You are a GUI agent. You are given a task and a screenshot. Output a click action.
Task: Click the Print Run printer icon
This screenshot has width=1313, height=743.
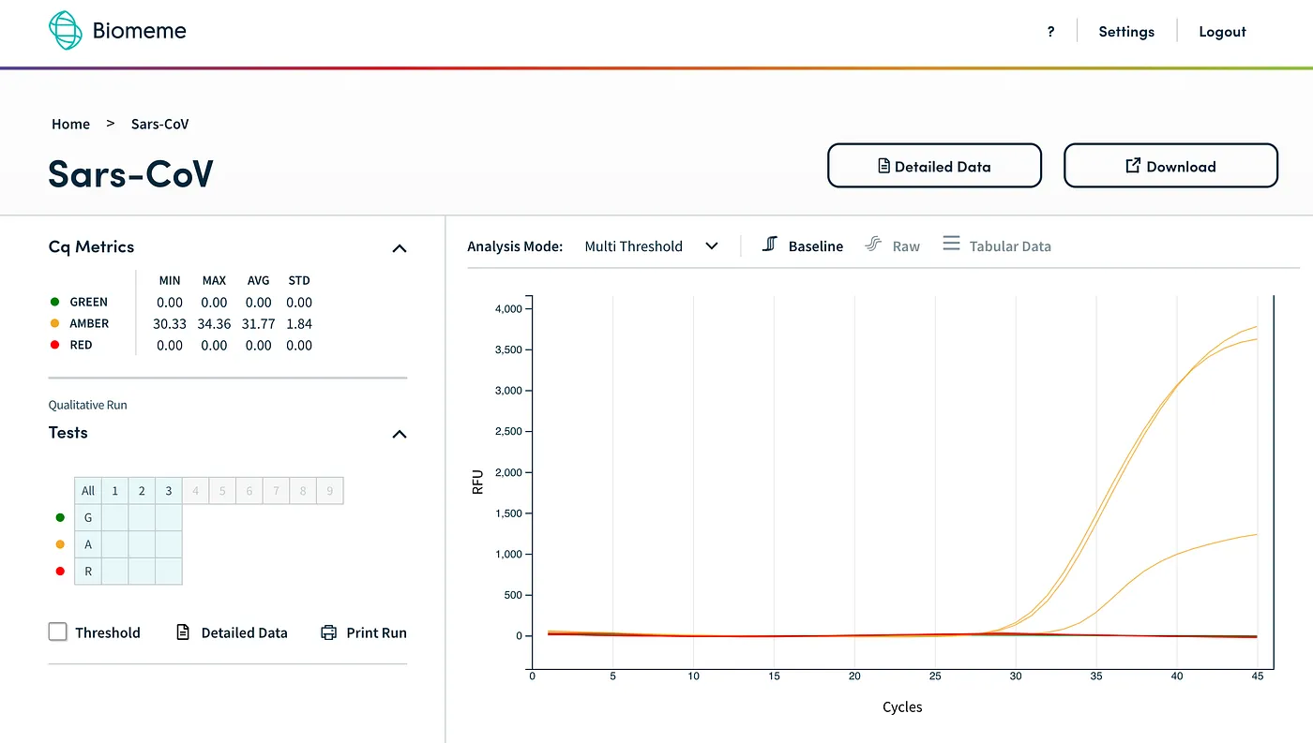[327, 632]
